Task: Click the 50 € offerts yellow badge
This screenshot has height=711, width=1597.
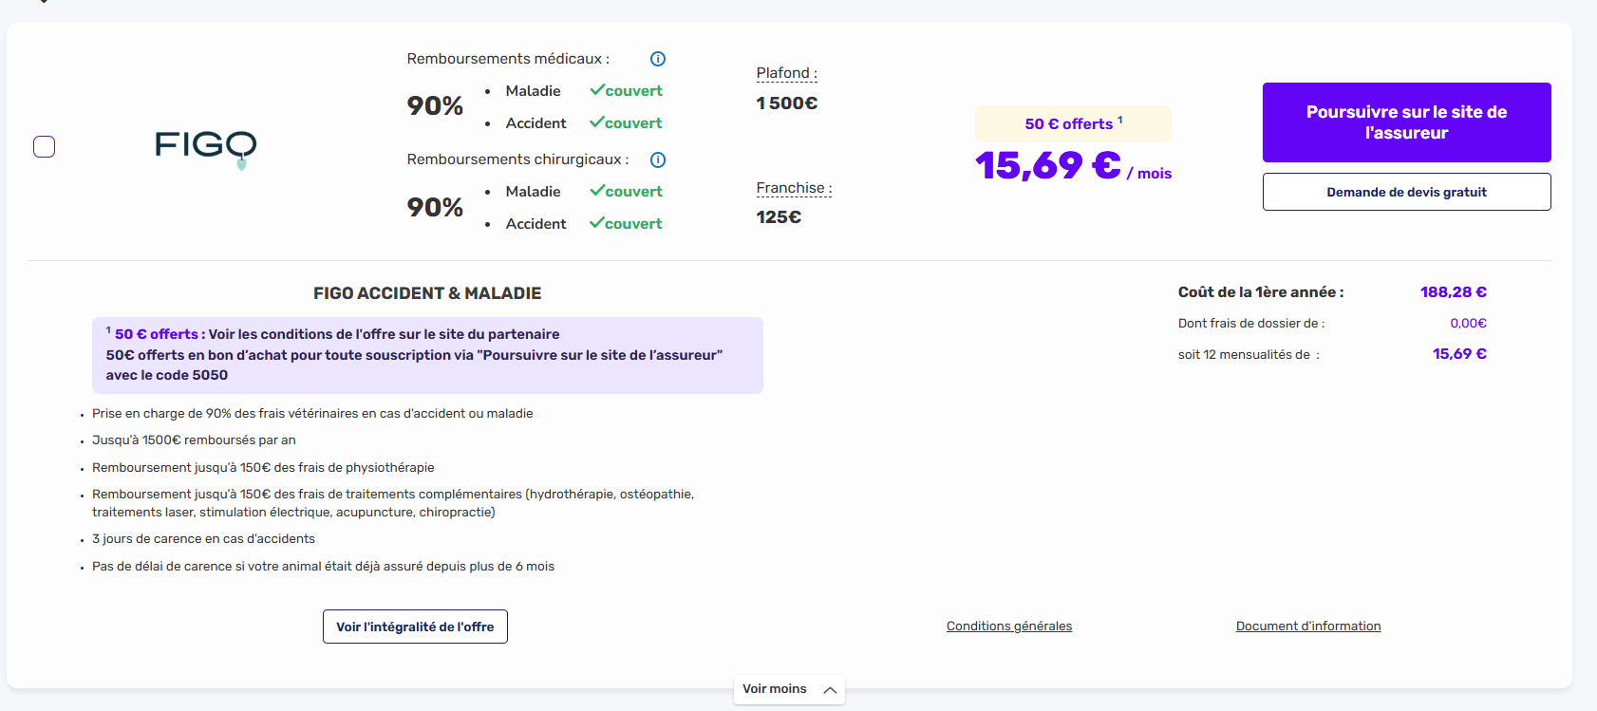Action: click(x=1073, y=123)
